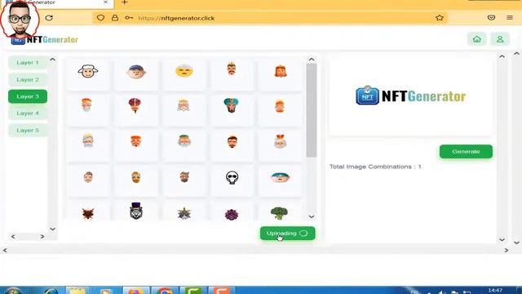522x294 pixels.
Task: Select the broccoli thumbnail
Action: [x=279, y=213]
